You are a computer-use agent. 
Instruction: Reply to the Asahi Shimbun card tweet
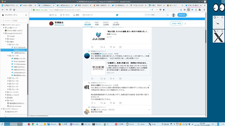pyautogui.click(x=92, y=78)
